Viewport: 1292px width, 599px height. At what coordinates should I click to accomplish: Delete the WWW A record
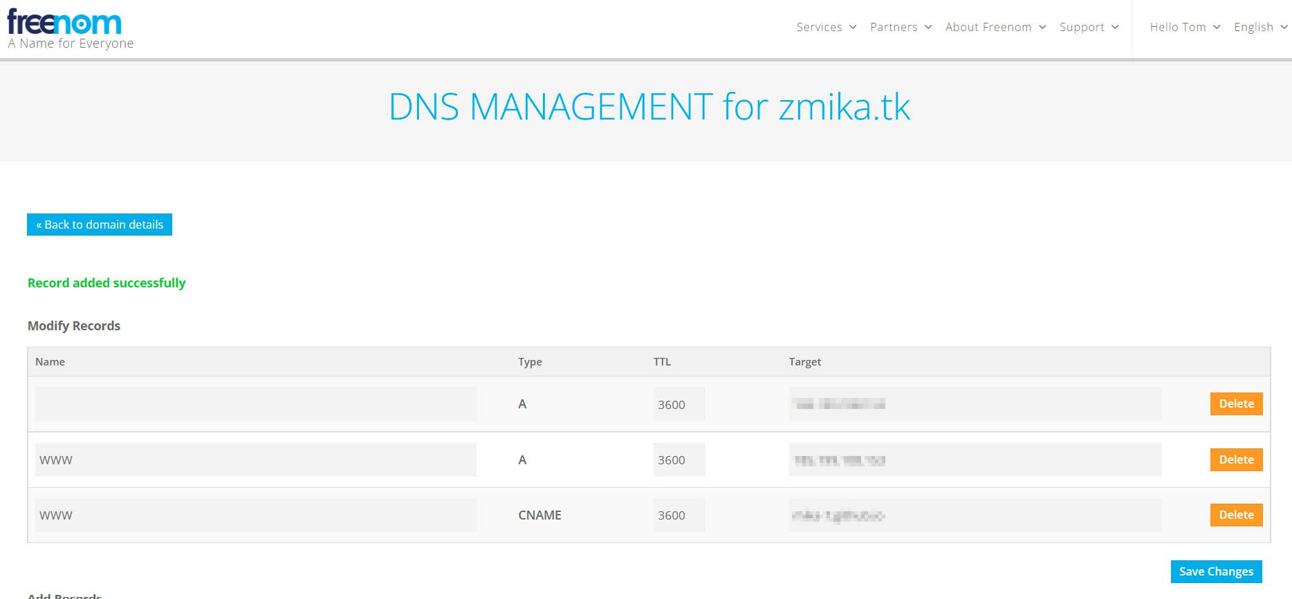tap(1236, 459)
